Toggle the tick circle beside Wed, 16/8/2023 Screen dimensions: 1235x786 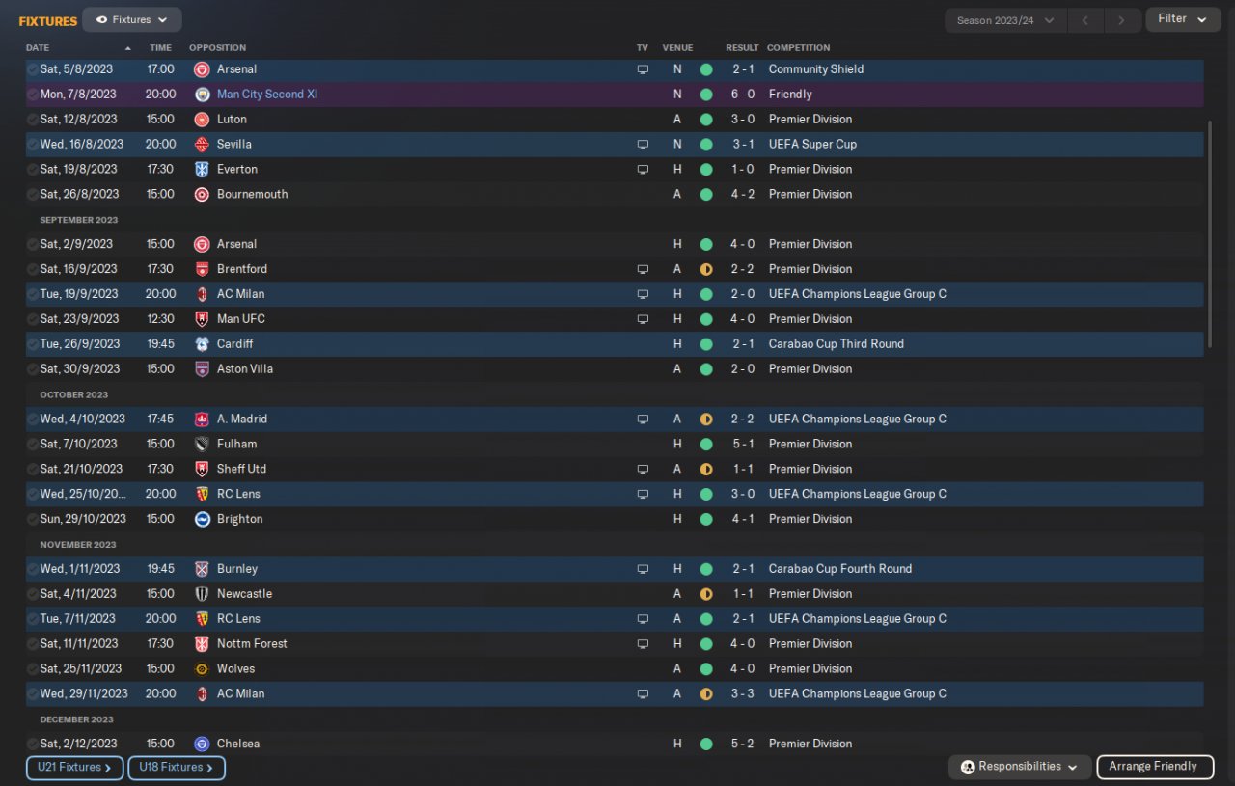click(x=33, y=145)
